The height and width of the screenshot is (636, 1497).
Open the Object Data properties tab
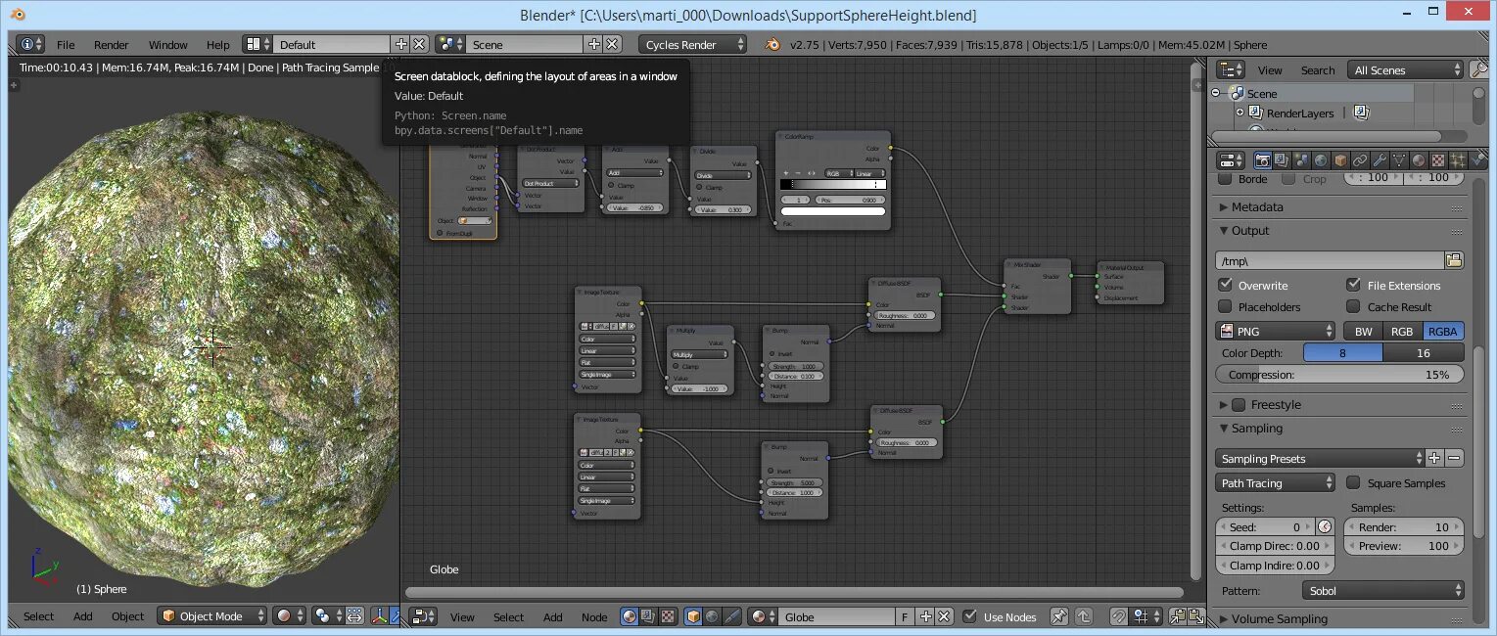[1399, 159]
